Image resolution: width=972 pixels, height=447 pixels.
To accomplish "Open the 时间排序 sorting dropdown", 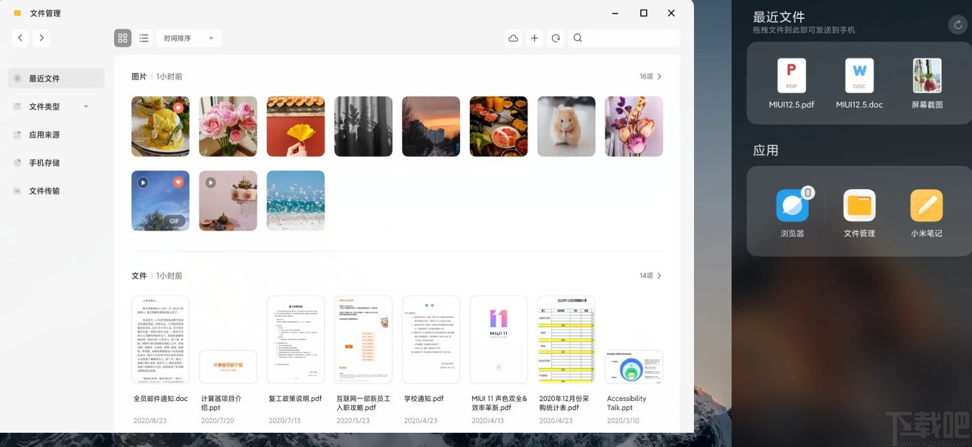I will point(188,38).
